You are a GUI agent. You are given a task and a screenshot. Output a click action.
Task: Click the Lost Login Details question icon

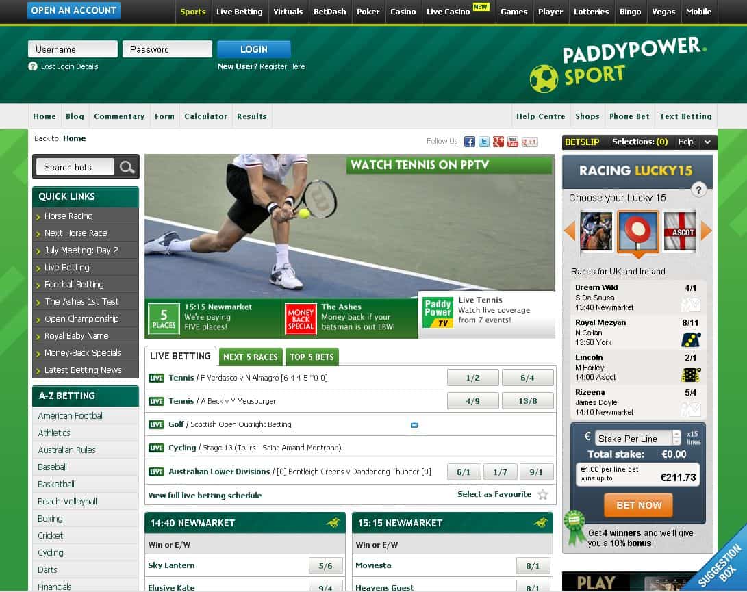click(x=32, y=66)
